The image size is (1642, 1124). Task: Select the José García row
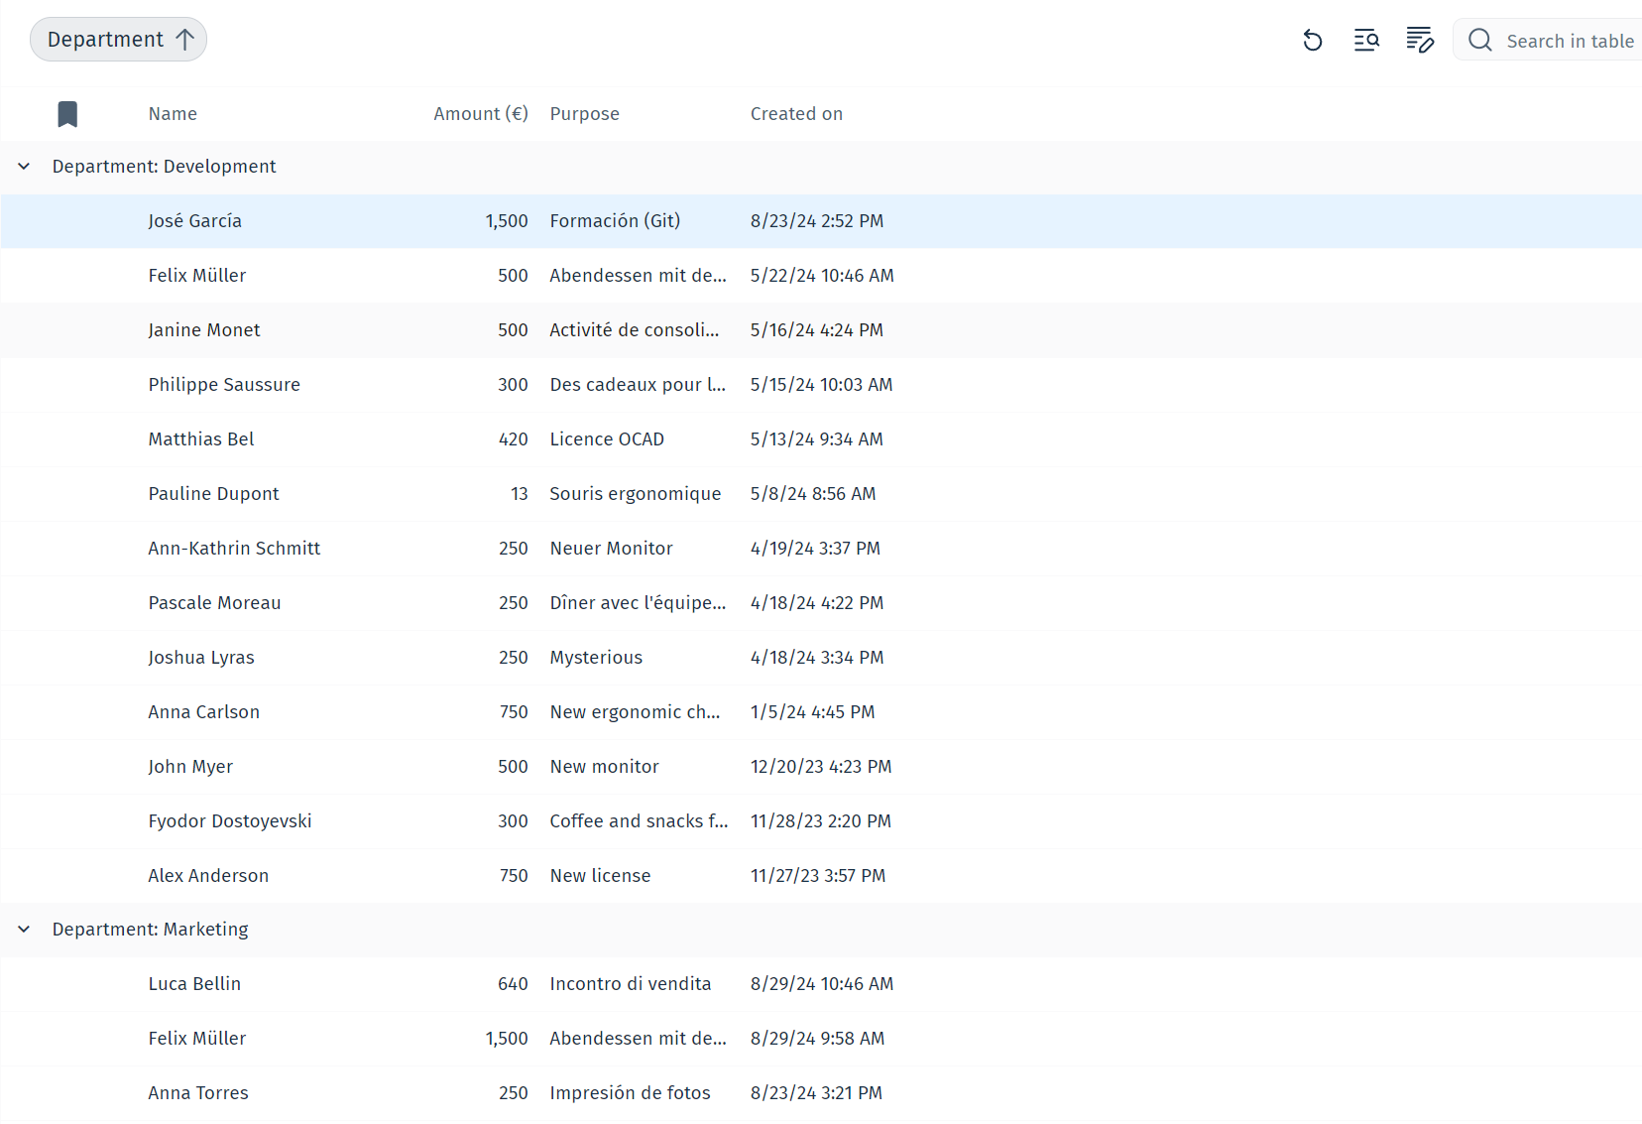tap(195, 221)
